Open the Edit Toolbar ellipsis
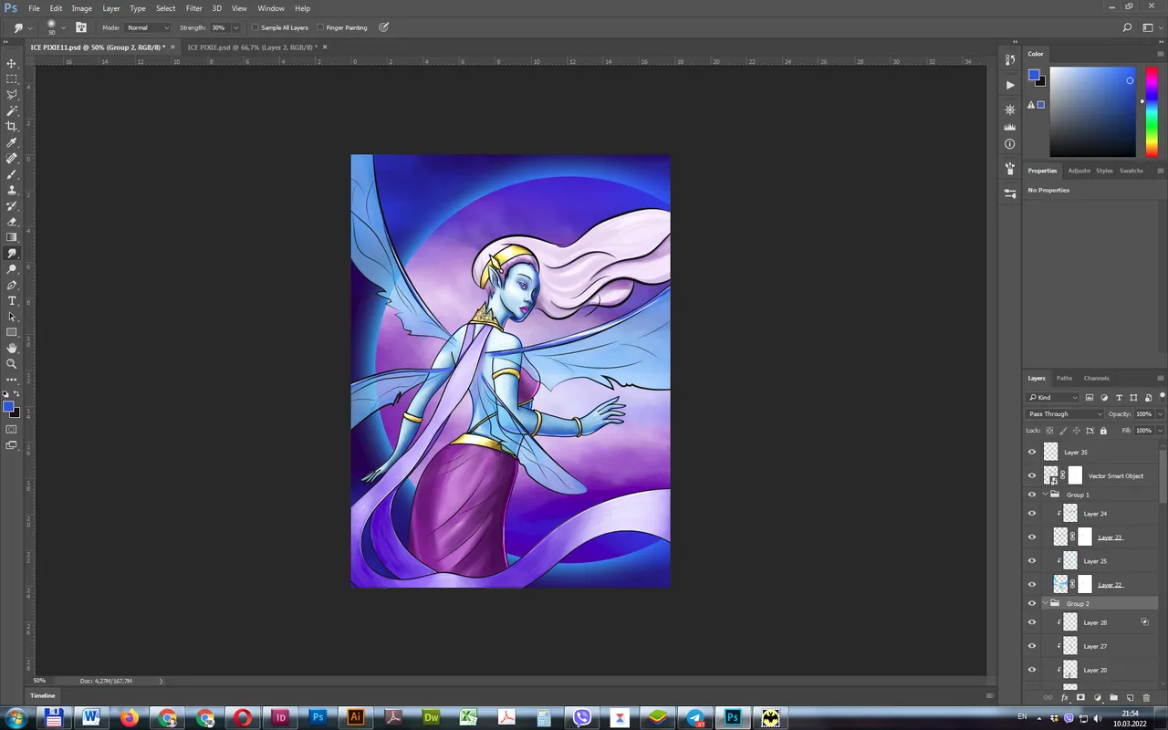 tap(12, 380)
